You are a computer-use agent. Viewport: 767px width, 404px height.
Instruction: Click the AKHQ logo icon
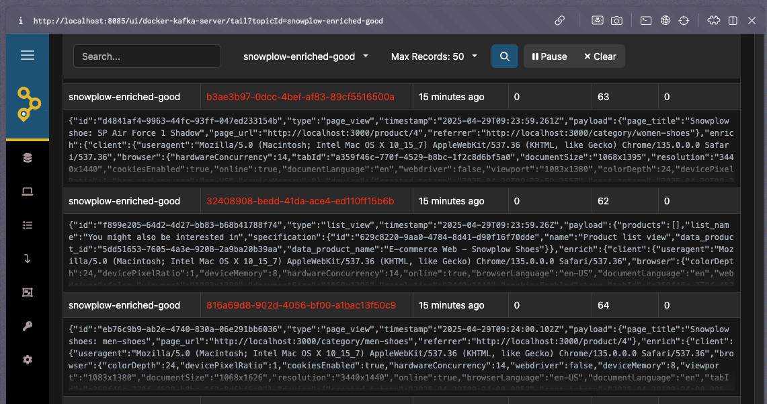tap(29, 104)
